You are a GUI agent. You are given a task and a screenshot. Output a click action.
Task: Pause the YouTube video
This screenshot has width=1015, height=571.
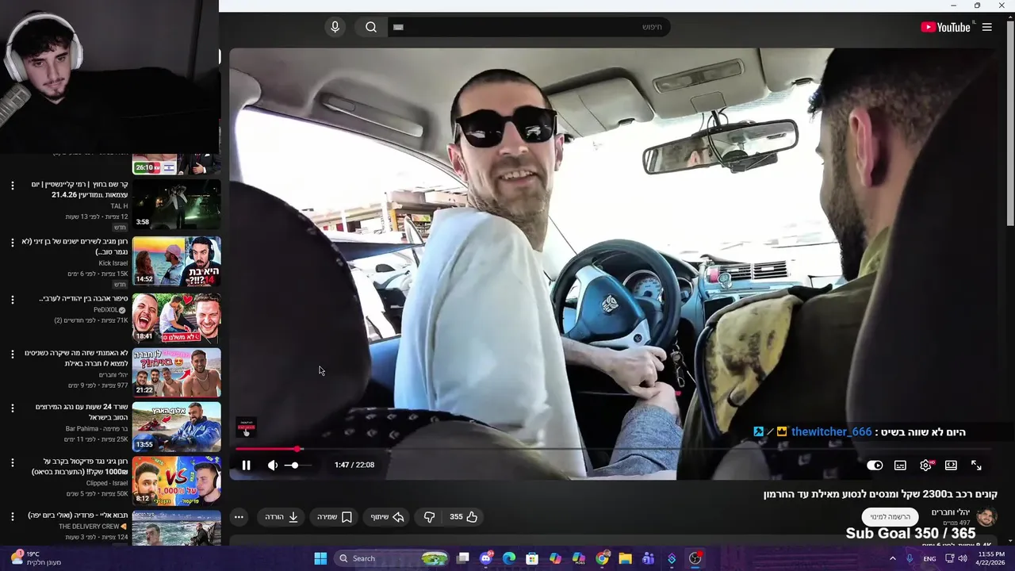[246, 466]
